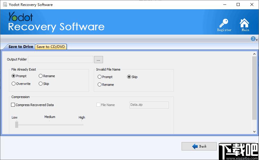
Task: Click the Back button
Action: click(x=199, y=146)
